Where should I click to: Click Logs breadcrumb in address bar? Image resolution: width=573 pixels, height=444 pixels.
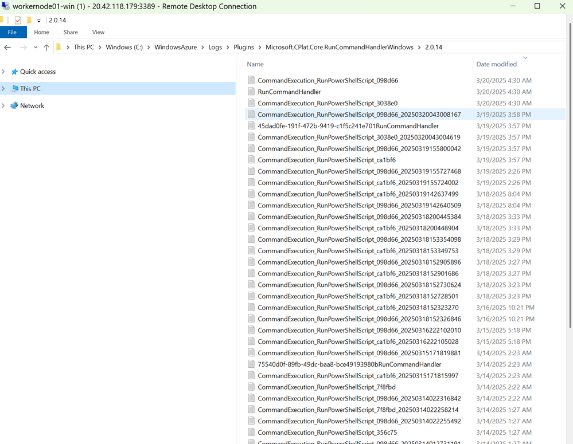(x=215, y=47)
